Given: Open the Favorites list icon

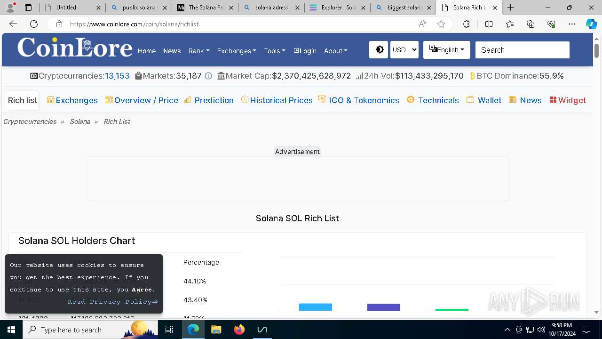Looking at the screenshot, I should coord(510,24).
